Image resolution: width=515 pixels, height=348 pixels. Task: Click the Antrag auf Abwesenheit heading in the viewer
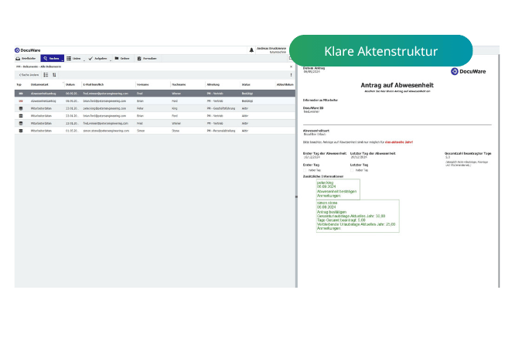(x=397, y=85)
